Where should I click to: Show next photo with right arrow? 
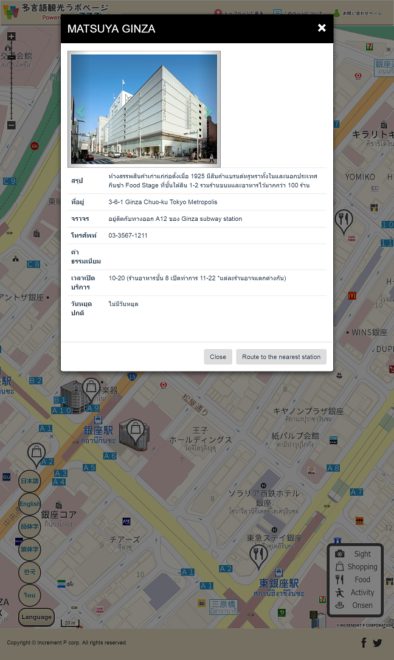tap(207, 112)
